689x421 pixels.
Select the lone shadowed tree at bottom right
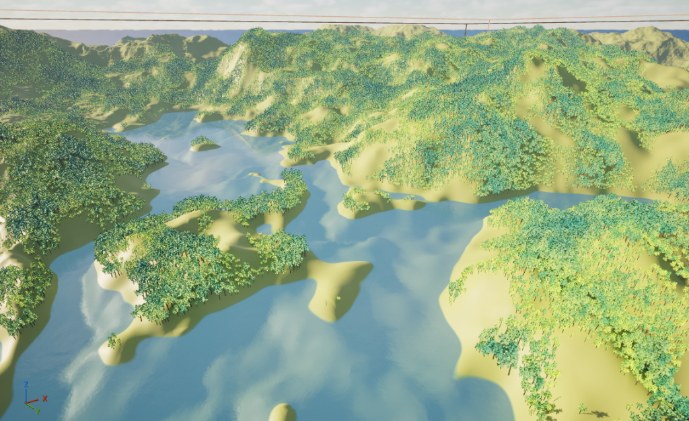point(583,408)
